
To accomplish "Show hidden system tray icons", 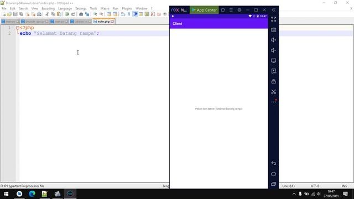I will pyautogui.click(x=294, y=194).
